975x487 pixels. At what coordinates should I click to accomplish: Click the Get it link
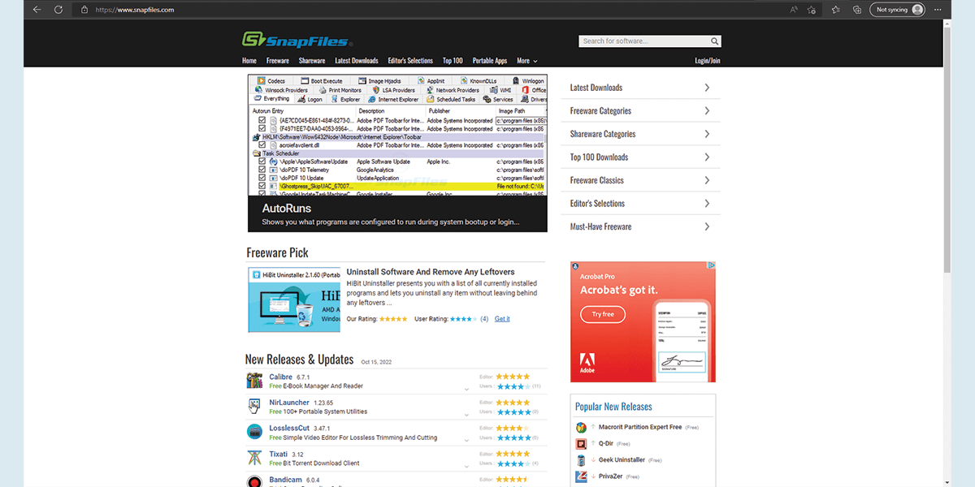[502, 319]
